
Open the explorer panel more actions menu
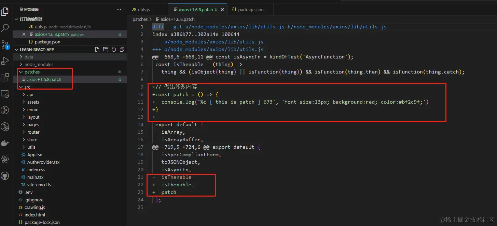coord(119,10)
